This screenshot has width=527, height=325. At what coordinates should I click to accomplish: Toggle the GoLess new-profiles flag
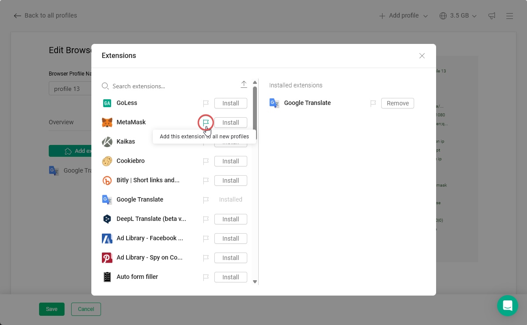[x=206, y=103]
